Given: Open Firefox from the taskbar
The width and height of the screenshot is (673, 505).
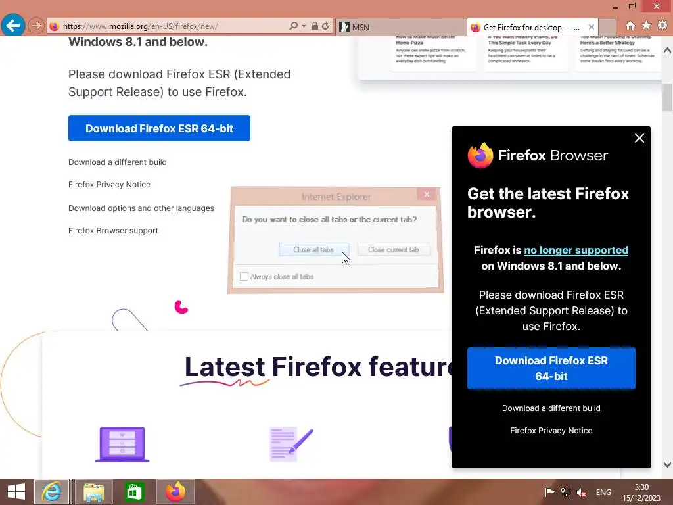Looking at the screenshot, I should pyautogui.click(x=175, y=492).
